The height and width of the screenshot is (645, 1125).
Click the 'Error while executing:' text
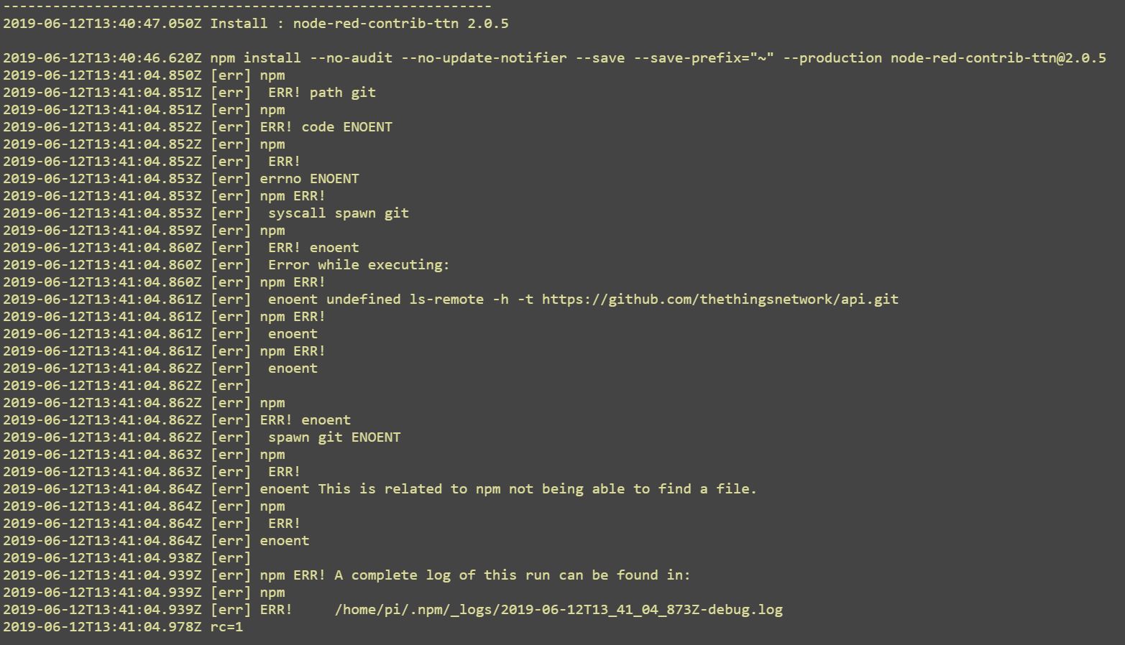[359, 265]
